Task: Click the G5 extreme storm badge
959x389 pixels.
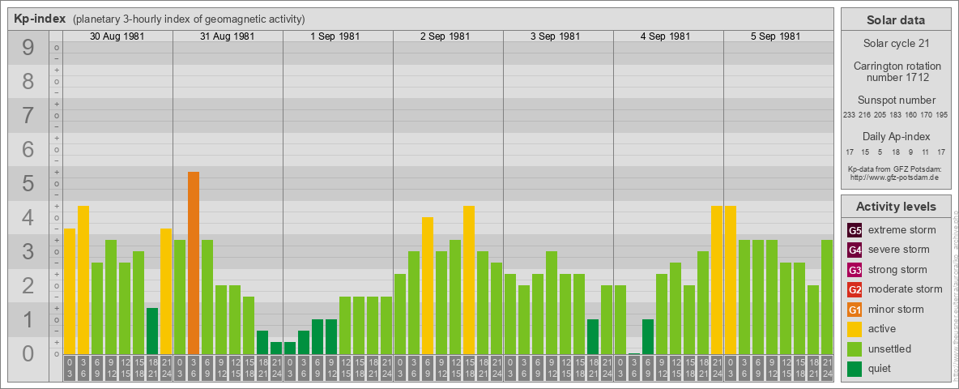Action: coord(855,230)
